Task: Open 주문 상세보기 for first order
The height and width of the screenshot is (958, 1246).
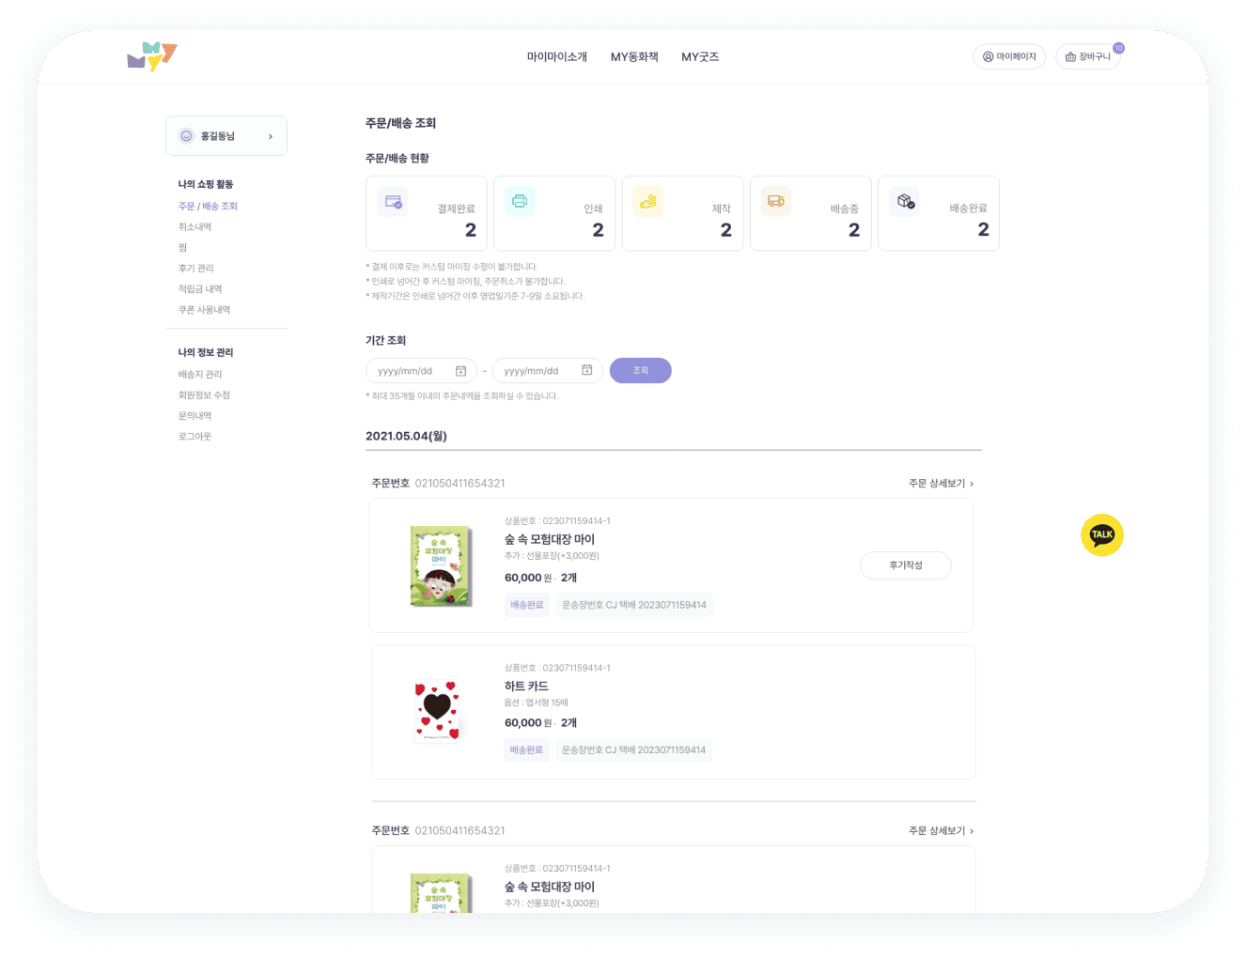Action: [941, 484]
